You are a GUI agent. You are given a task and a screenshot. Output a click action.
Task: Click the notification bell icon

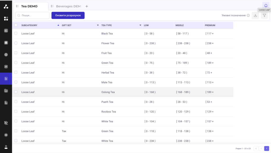(x=266, y=6)
